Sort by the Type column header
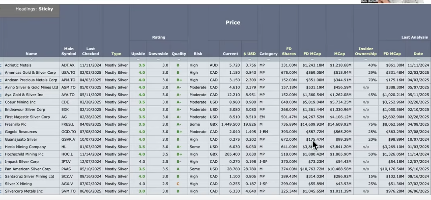 point(116,54)
